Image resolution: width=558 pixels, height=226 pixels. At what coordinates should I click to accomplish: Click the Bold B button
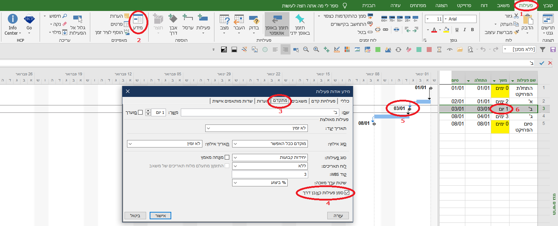point(472,30)
